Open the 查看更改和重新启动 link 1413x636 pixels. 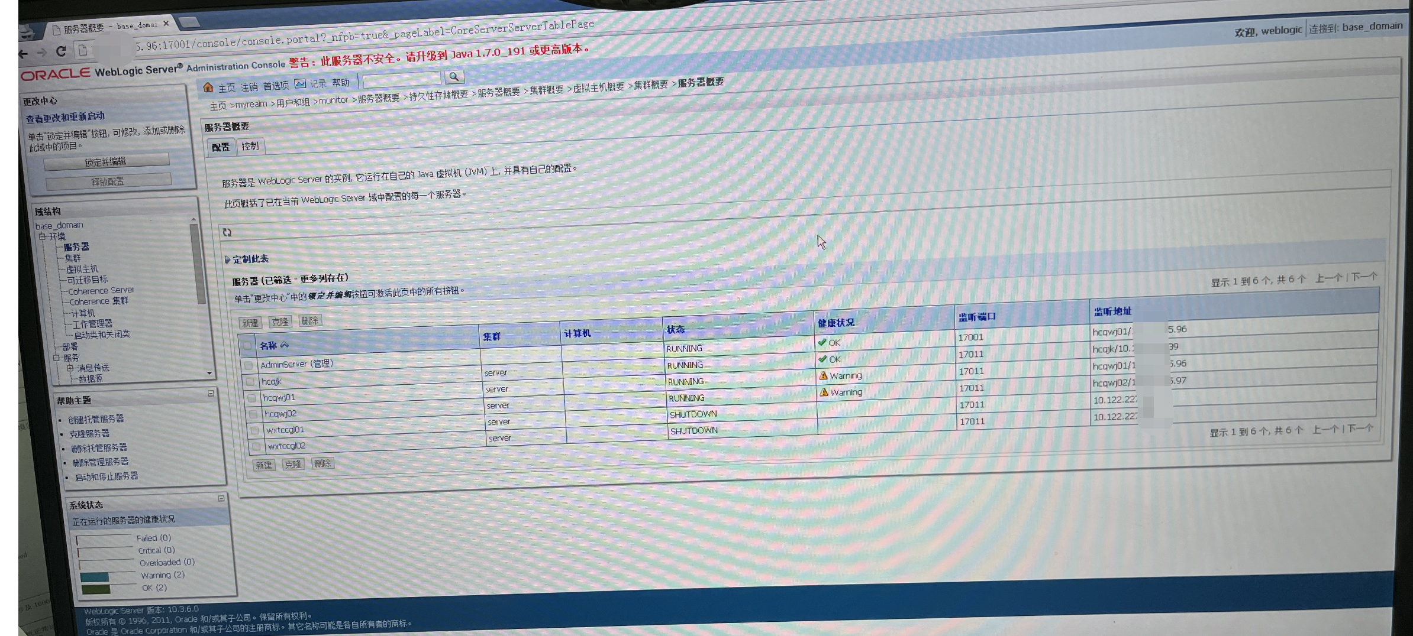pos(65,117)
